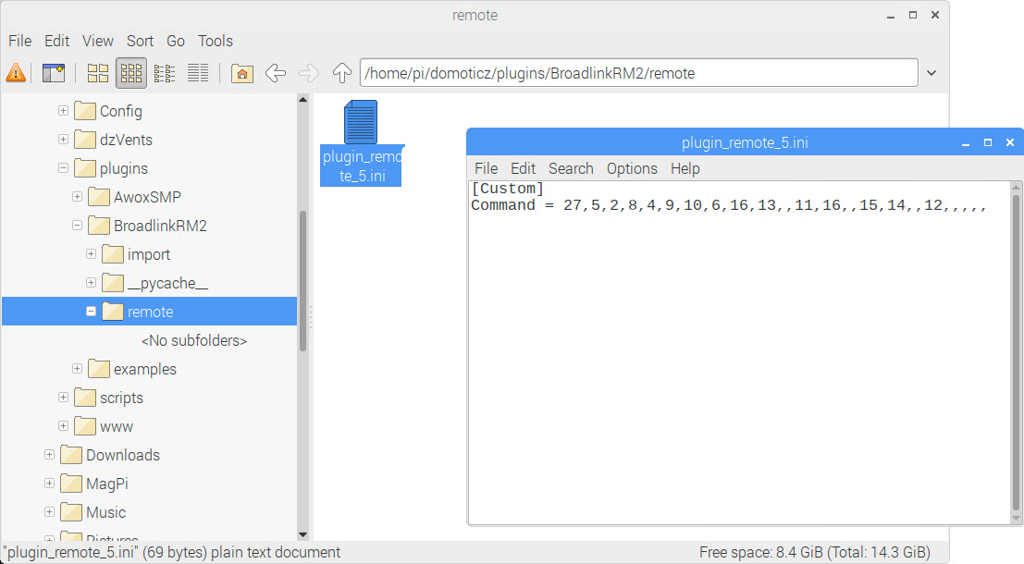
Task: Open File menu in text editor
Action: 486,168
